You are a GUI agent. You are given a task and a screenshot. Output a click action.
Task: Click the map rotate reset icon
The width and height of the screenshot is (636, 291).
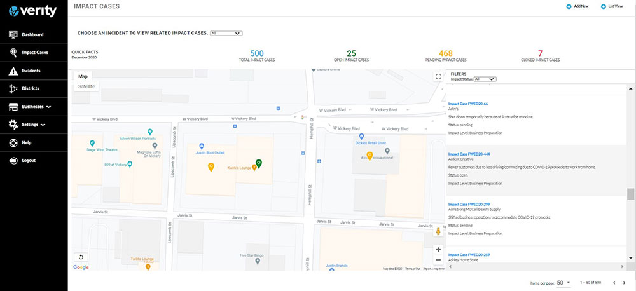[x=81, y=257]
